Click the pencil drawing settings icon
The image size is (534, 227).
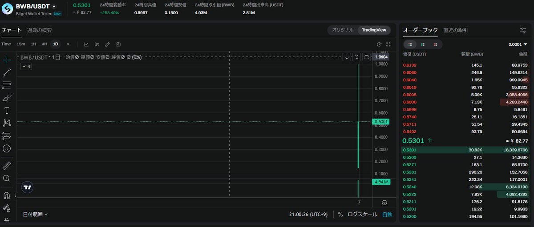click(107, 44)
